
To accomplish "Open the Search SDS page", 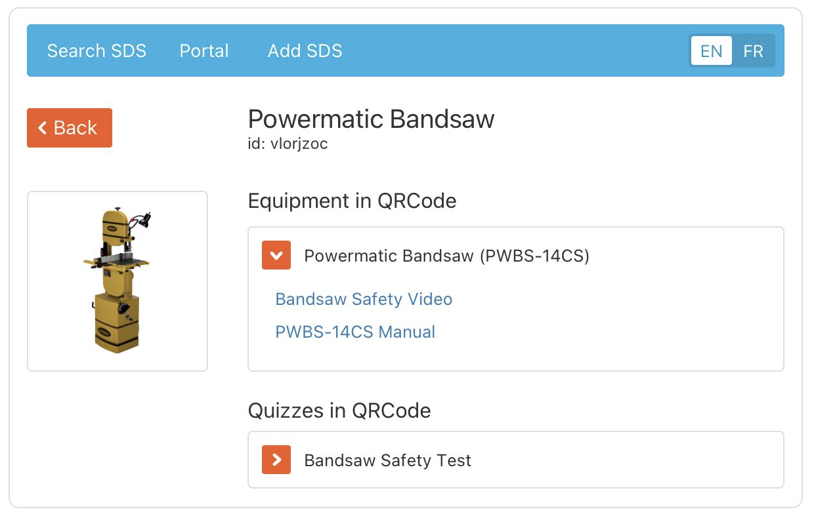I will 96,50.
